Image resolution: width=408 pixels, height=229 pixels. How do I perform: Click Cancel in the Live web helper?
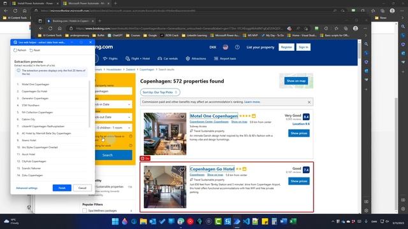tap(82, 188)
